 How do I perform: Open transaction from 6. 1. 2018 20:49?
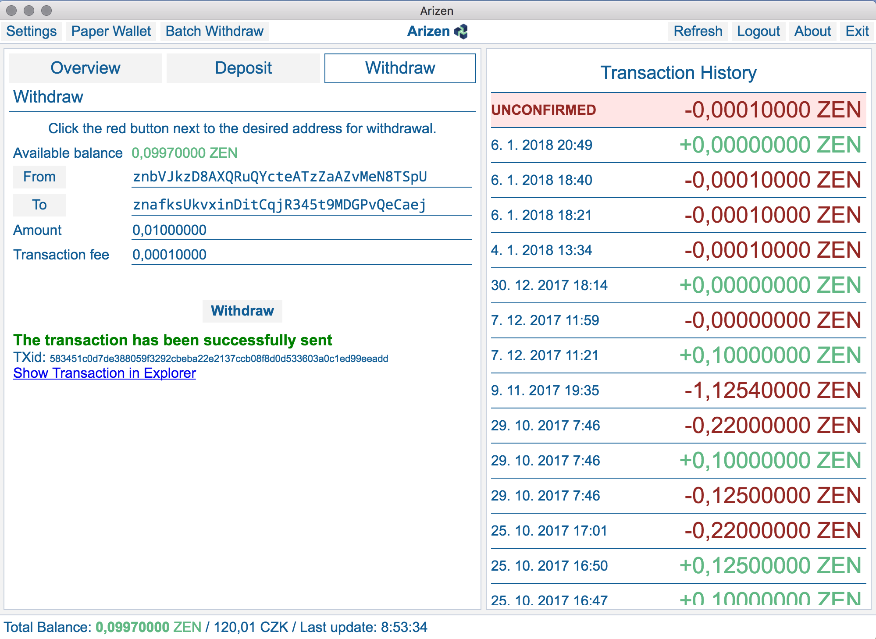(x=679, y=145)
